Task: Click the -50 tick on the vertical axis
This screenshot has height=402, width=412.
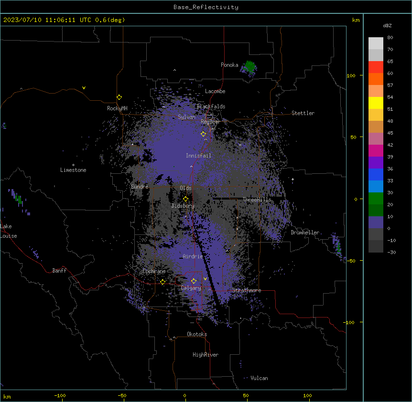Action: click(351, 261)
